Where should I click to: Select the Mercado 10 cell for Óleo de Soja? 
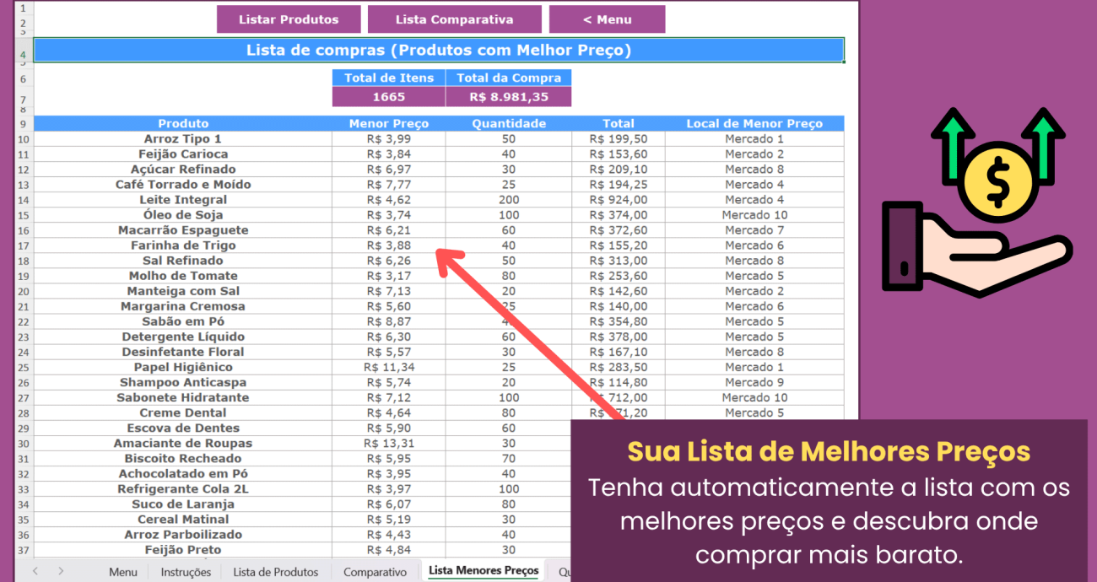click(x=754, y=214)
